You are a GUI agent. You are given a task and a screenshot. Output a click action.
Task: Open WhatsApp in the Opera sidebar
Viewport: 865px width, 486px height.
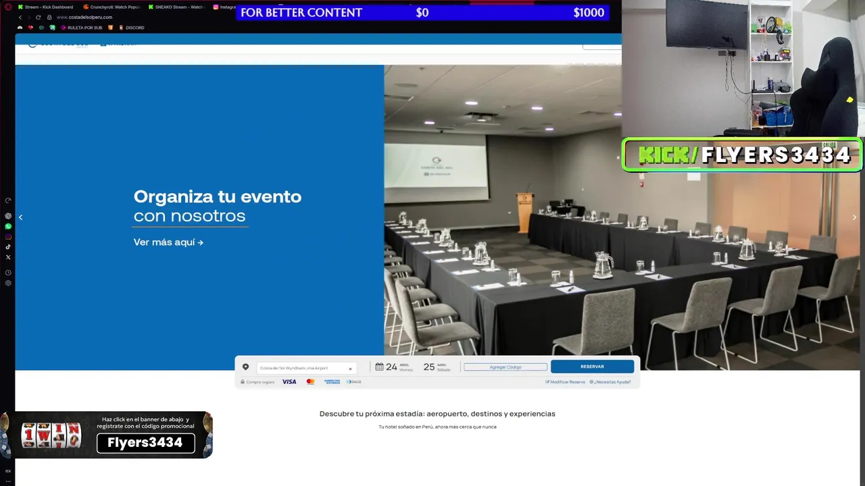coord(8,226)
